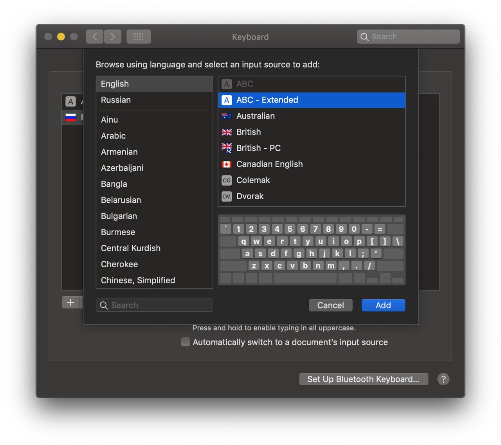Click the Dvorak DV icon

click(227, 196)
